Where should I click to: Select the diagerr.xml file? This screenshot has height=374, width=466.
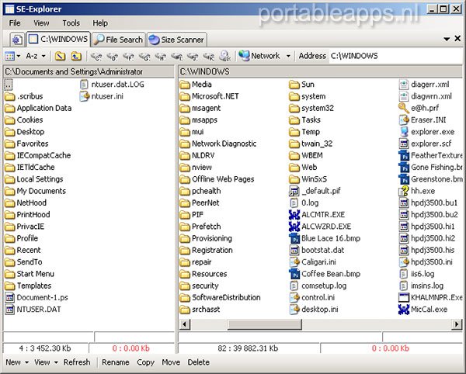[x=424, y=85]
